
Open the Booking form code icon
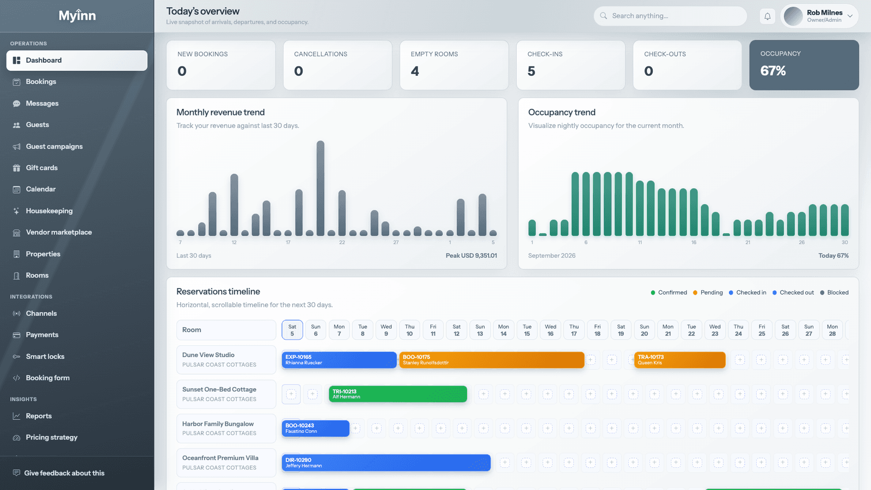click(x=16, y=378)
